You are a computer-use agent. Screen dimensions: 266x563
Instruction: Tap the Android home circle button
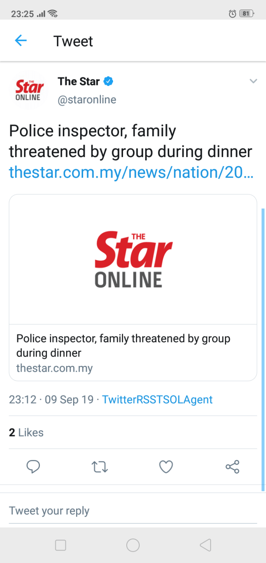tap(133, 545)
